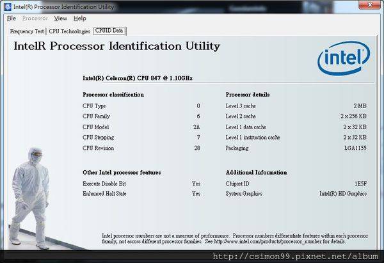Click the Enhanced Halt State label
The image size is (384, 263).
click(x=104, y=194)
